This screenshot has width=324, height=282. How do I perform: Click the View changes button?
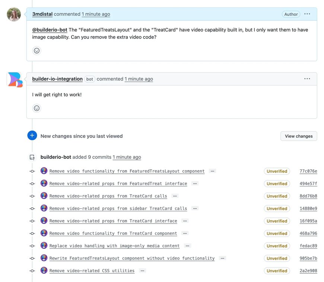299,136
